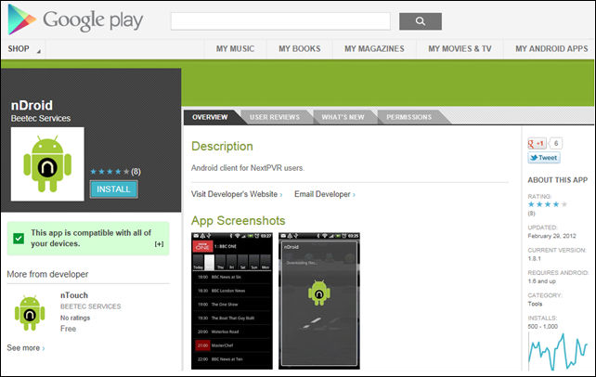Screen dimensions: 596x377
Task: Go to My Music
Action: 235,49
